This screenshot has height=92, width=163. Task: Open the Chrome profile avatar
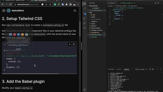74,4
